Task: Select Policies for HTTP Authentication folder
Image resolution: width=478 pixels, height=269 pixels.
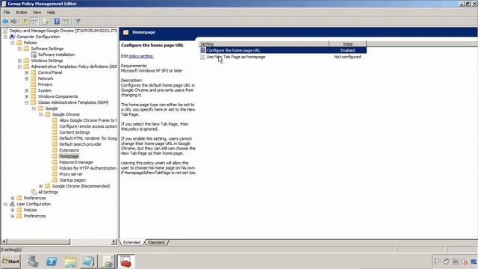Action: tap(88, 168)
